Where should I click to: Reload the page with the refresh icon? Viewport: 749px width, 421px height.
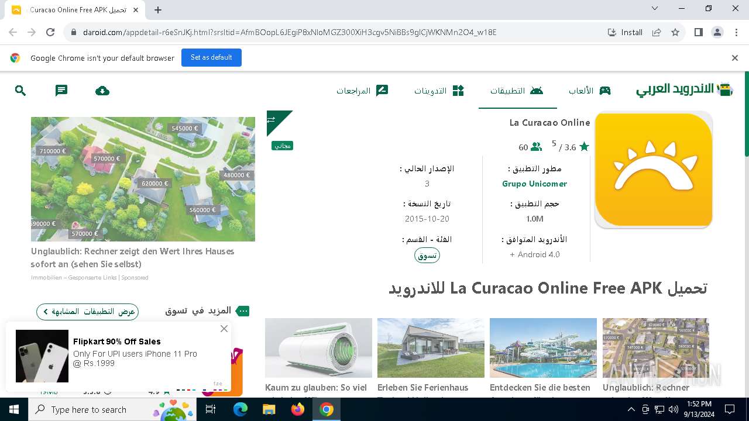50,32
